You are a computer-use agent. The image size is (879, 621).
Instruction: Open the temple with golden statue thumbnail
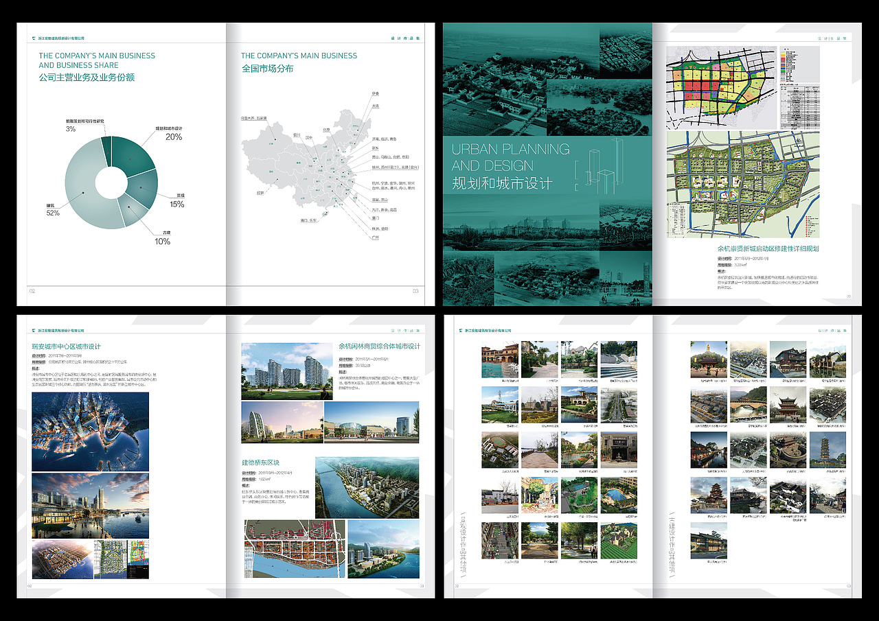click(708, 359)
